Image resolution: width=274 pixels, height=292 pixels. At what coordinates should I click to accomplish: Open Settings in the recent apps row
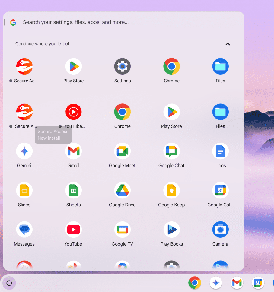pyautogui.click(x=122, y=67)
